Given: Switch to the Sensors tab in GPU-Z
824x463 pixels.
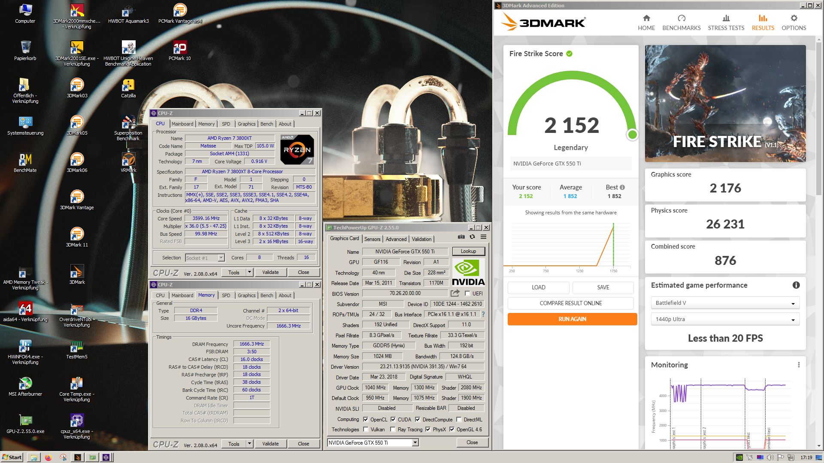Looking at the screenshot, I should 372,239.
